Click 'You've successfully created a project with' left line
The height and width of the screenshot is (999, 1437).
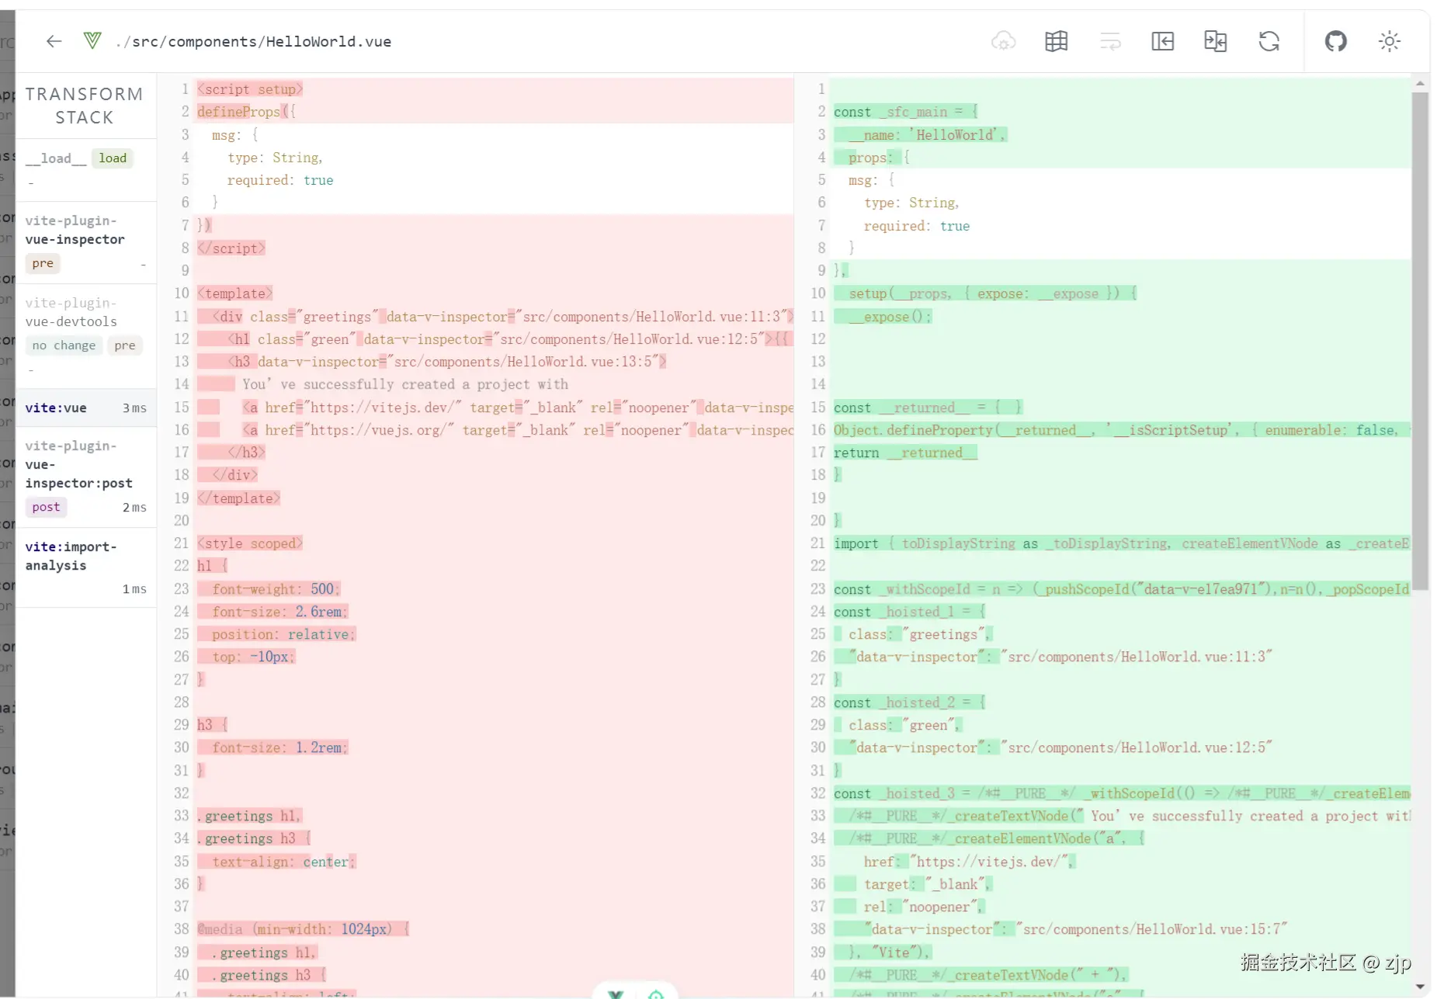coord(405,384)
